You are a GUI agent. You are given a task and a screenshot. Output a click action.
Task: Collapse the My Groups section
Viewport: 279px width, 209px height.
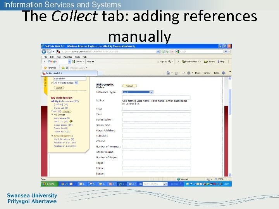point(52,115)
